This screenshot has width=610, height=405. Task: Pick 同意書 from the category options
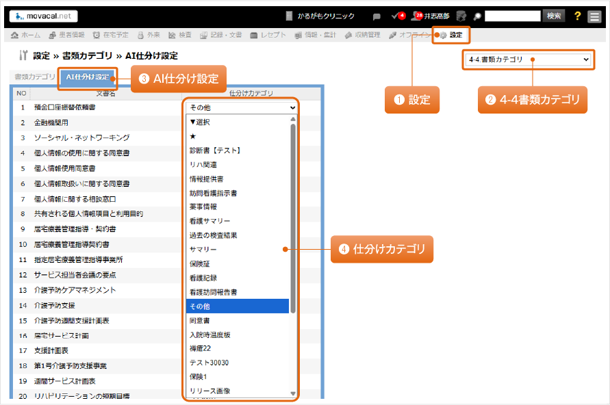tap(199, 319)
